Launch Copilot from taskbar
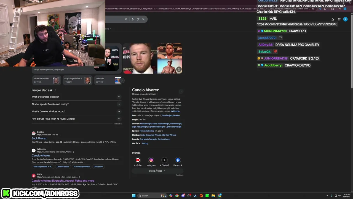The height and width of the screenshot is (199, 353). click(171, 196)
